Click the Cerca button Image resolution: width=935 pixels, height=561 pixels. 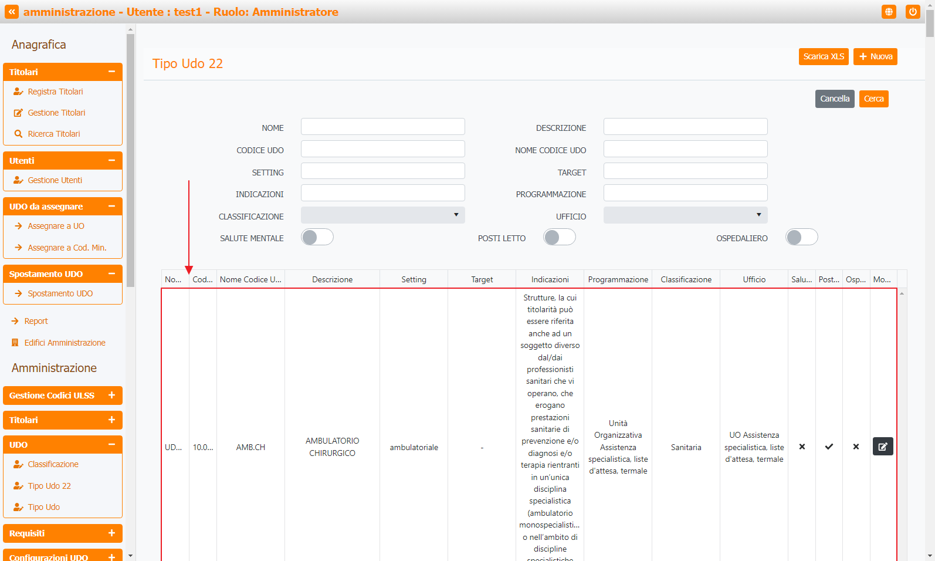pyautogui.click(x=874, y=99)
